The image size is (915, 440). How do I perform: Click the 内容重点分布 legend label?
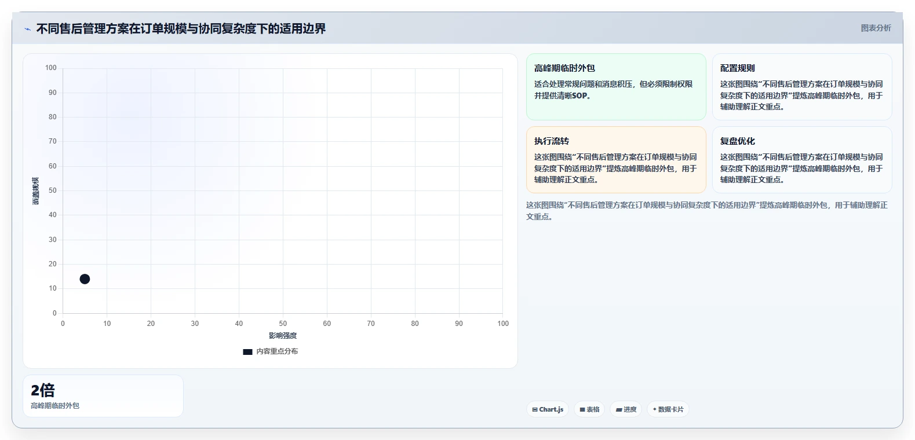277,351
